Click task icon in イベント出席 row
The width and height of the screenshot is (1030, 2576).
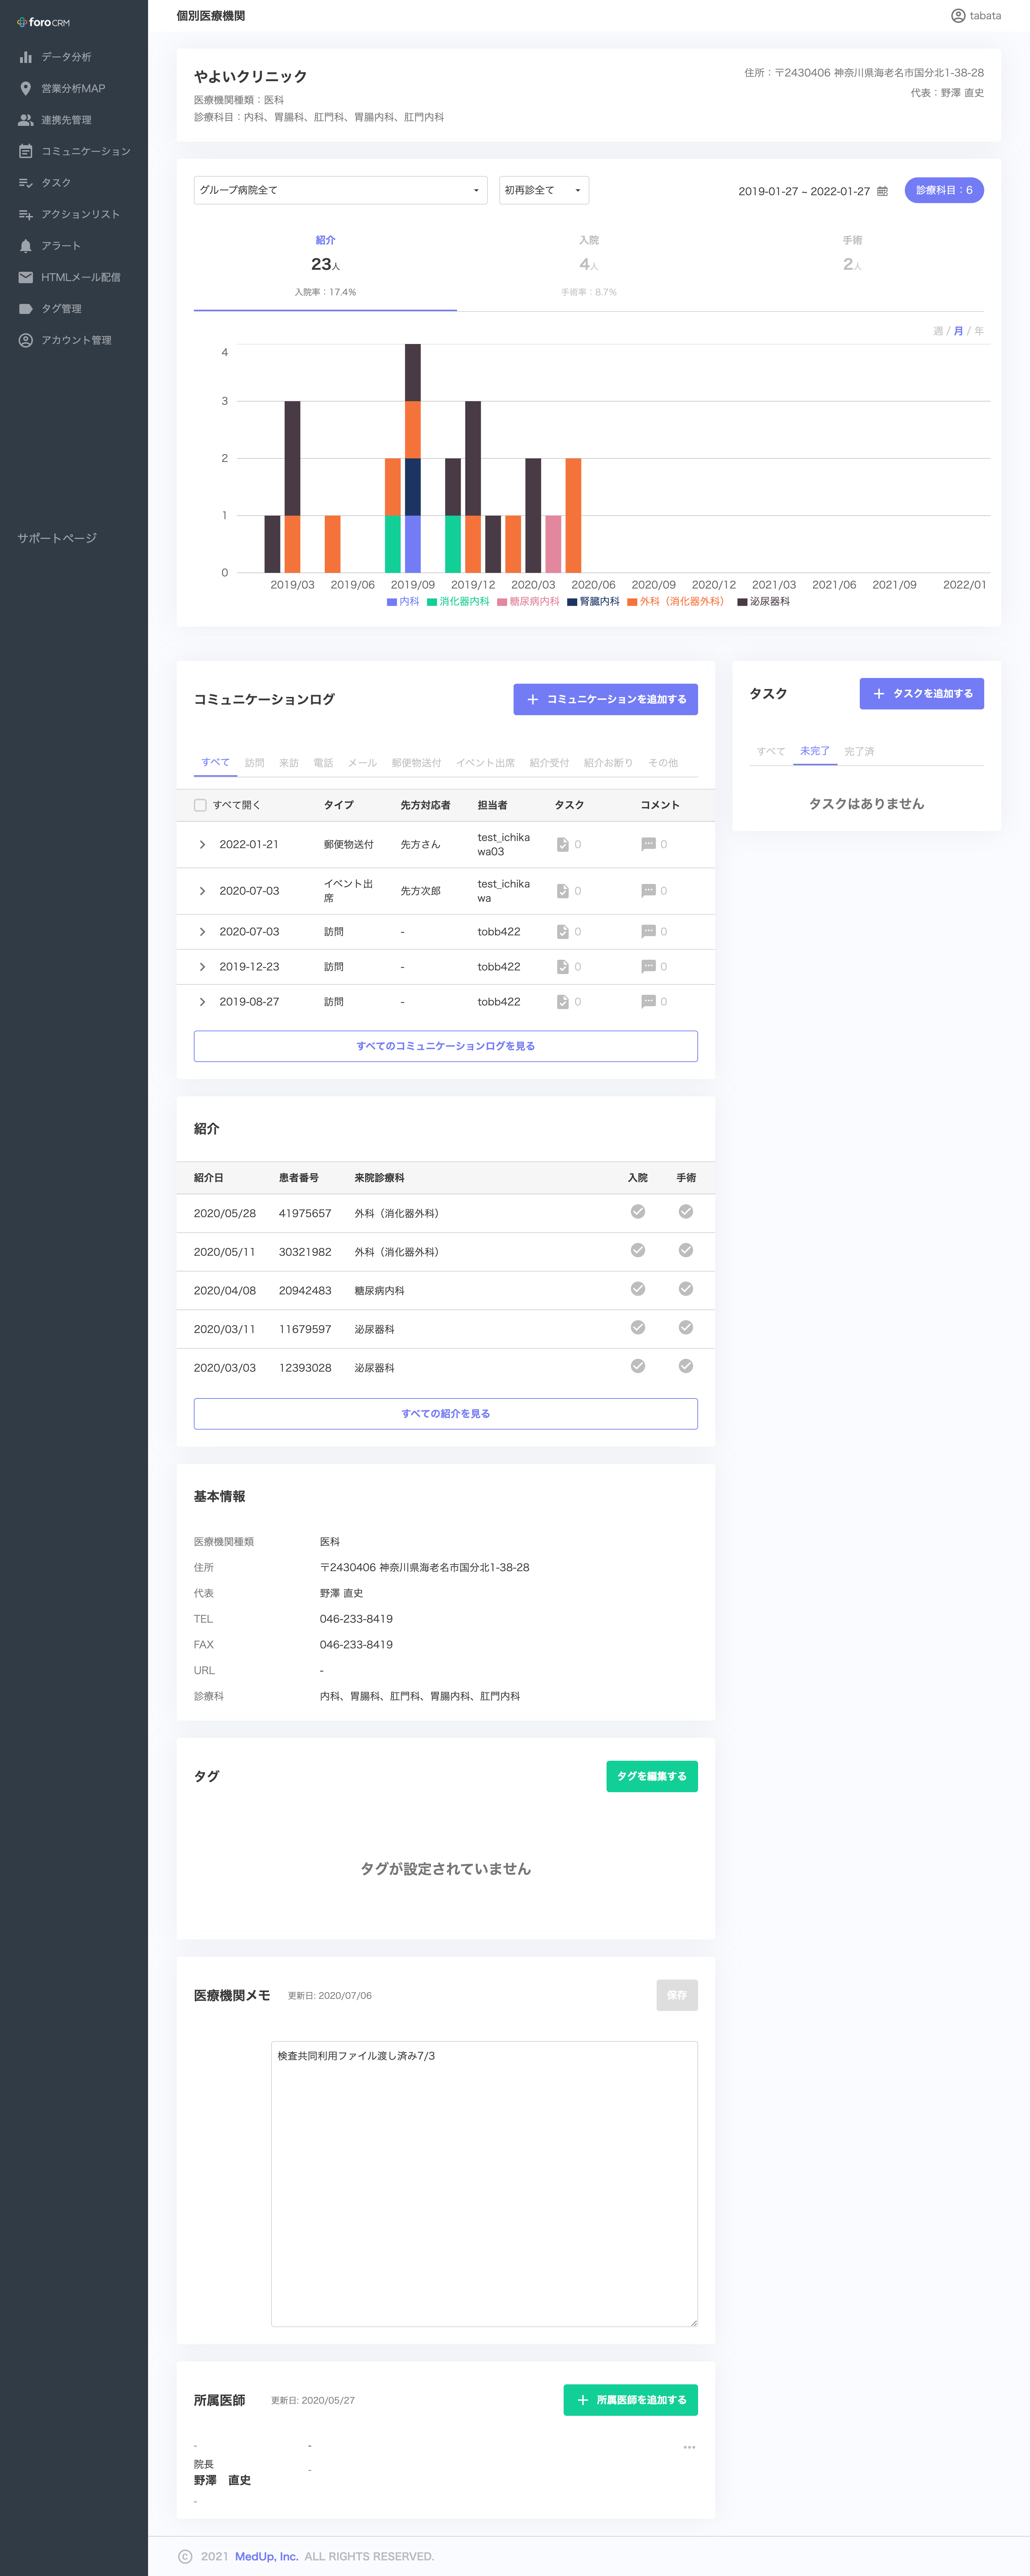point(563,891)
